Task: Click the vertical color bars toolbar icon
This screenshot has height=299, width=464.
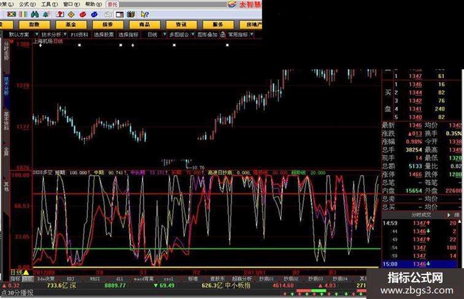Action: coord(23,14)
